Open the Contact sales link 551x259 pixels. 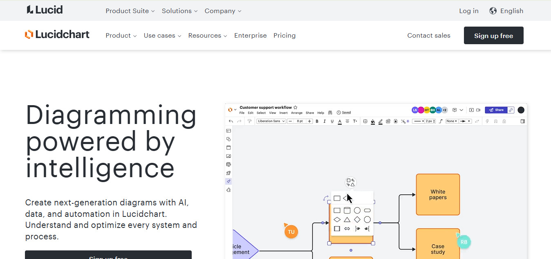429,36
